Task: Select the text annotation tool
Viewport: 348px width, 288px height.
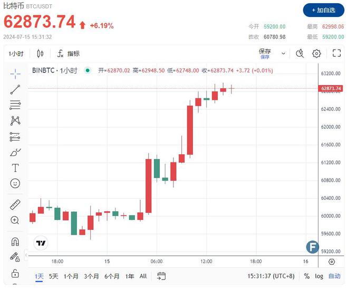Action: (x=15, y=168)
